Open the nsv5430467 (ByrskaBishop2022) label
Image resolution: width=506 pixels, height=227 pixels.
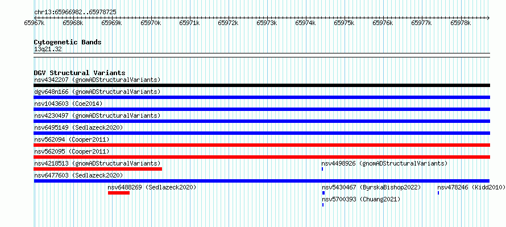click(x=371, y=187)
